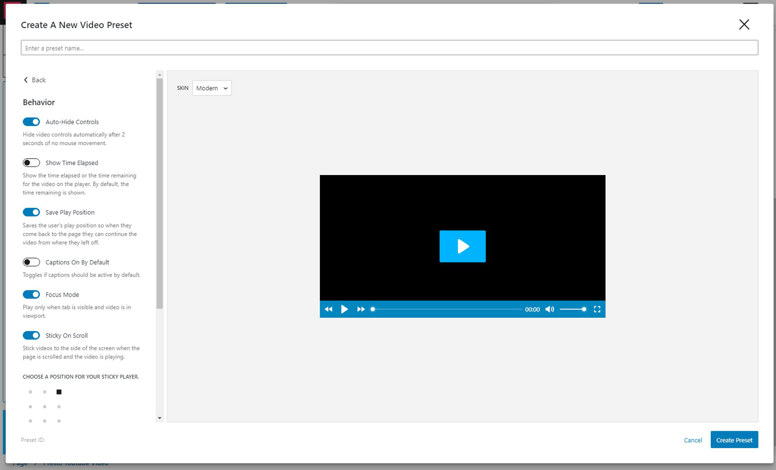Image resolution: width=776 pixels, height=470 pixels.
Task: Disable Save Play Position toggle
Action: point(31,212)
